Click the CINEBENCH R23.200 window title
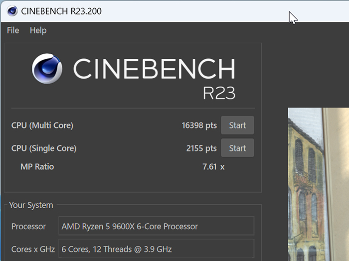Screen dimensions: 349x261 61,11
